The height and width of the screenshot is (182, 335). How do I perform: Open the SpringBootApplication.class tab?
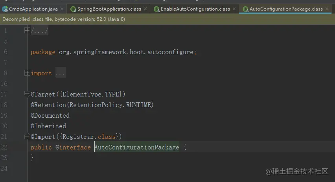click(x=109, y=9)
